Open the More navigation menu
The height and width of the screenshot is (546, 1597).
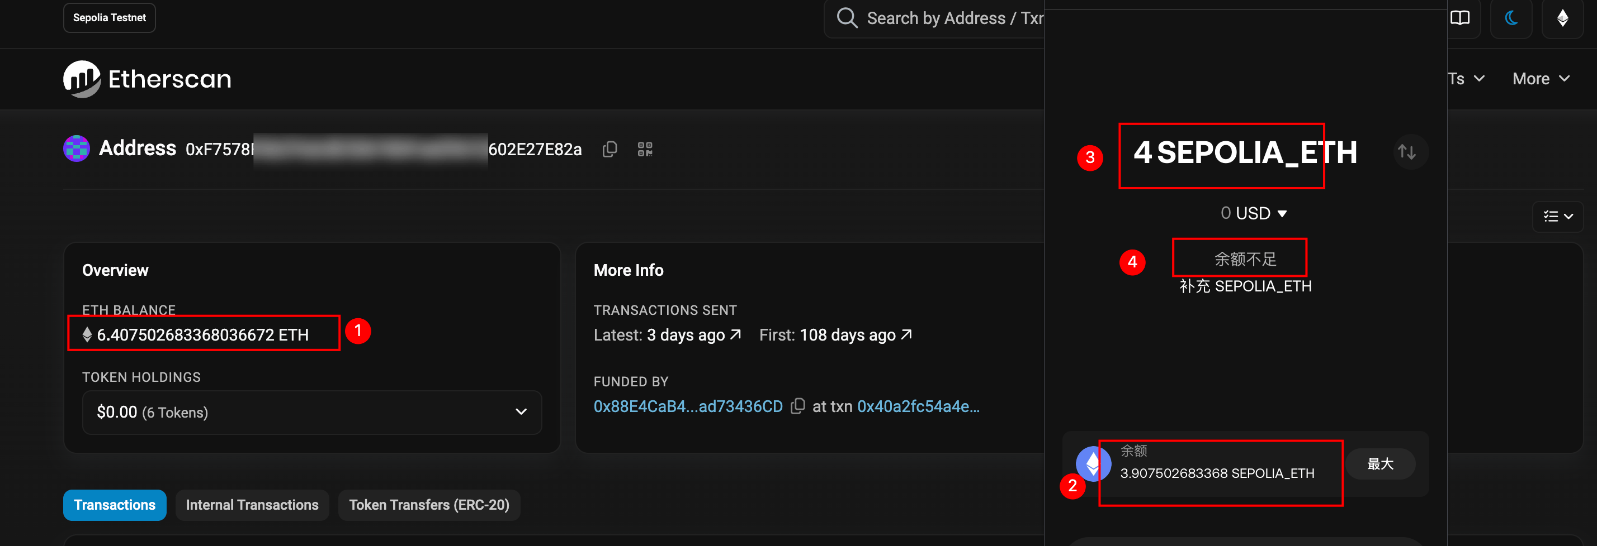point(1541,79)
